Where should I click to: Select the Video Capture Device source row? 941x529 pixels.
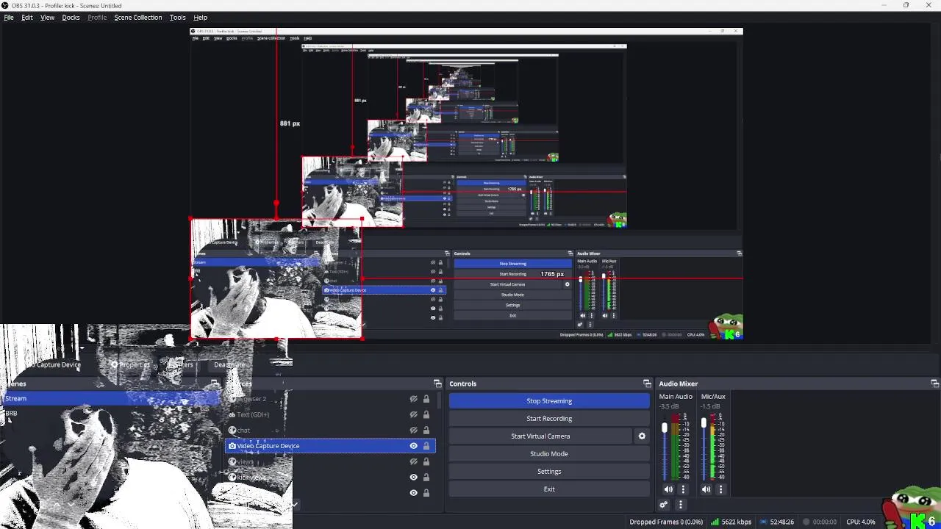tap(330, 446)
